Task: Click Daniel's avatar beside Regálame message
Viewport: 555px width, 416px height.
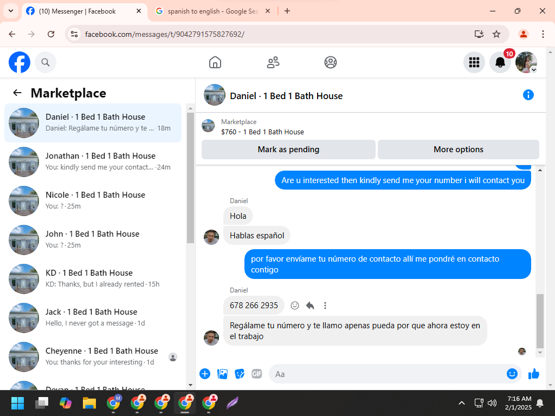Action: (211, 338)
